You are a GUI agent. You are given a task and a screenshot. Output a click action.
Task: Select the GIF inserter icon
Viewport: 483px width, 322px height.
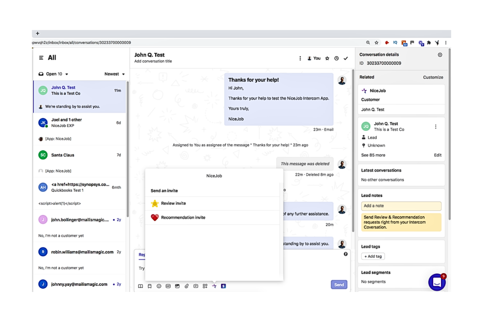[168, 286]
